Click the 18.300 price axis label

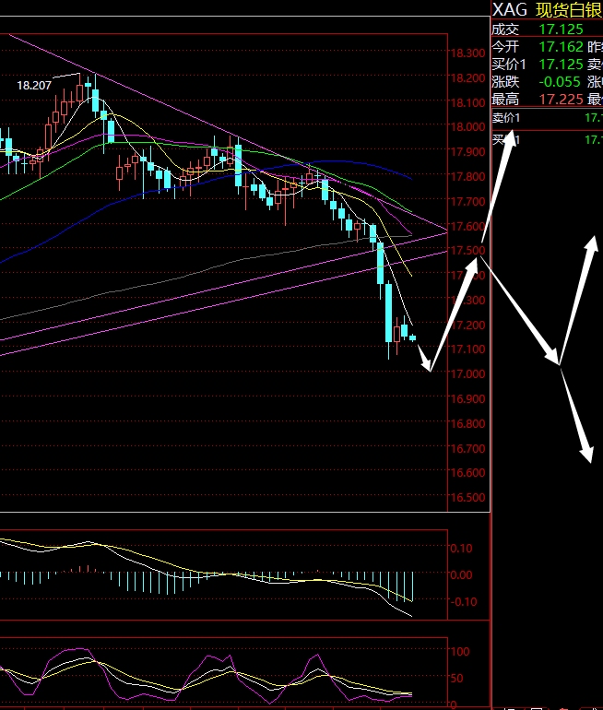(x=468, y=53)
